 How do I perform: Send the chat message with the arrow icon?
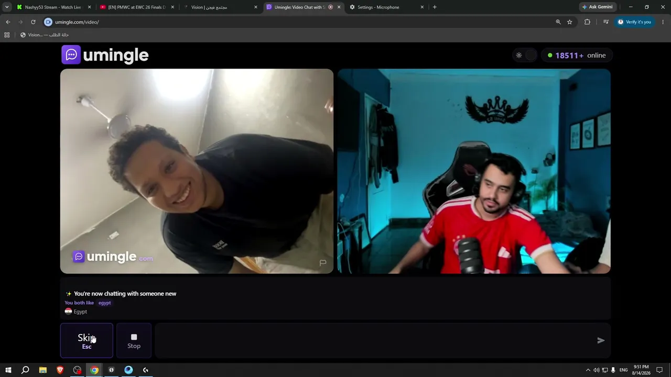601,340
